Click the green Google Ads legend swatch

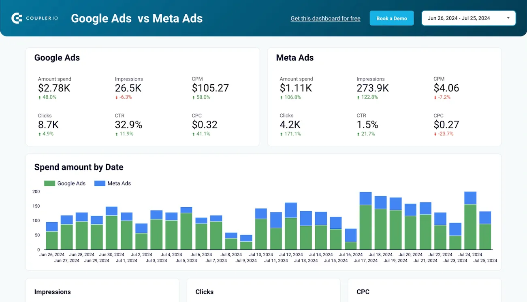(x=49, y=183)
